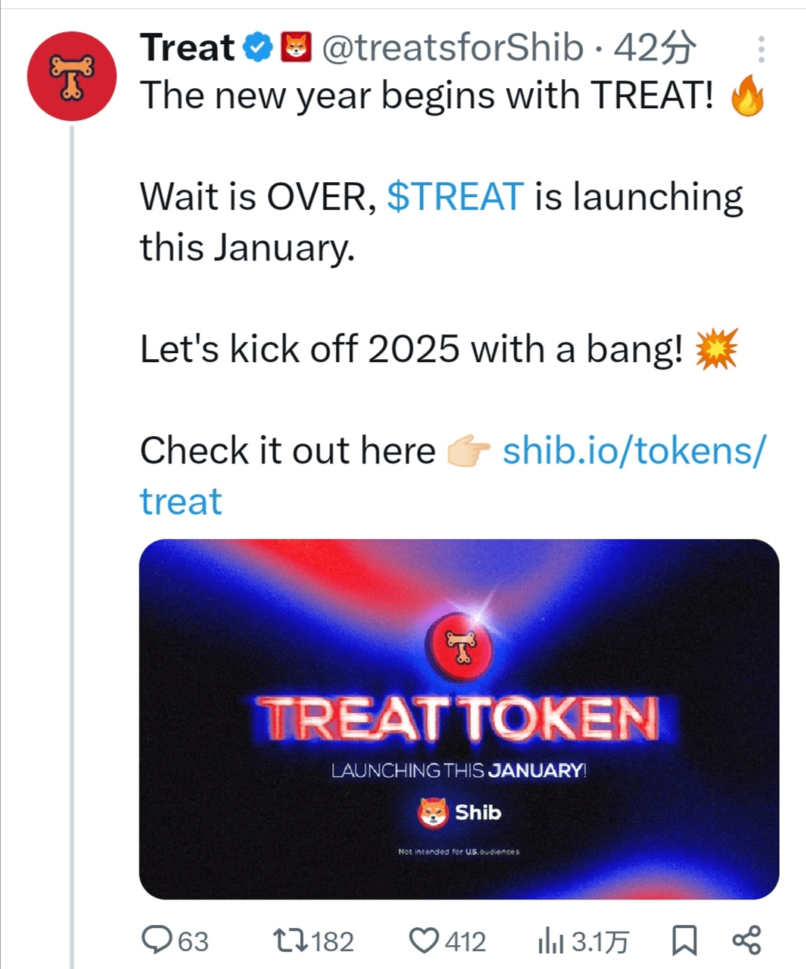Screen dimensions: 806x969
Task: Click the view analytics bar-chart icon
Action: (x=551, y=941)
